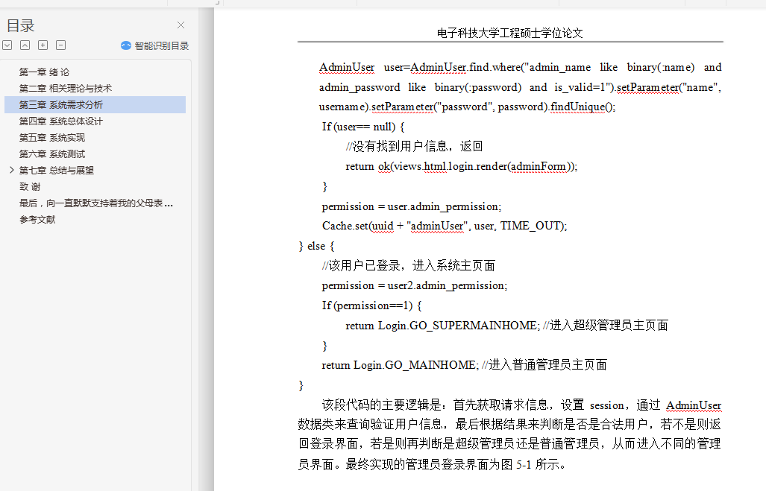The height and width of the screenshot is (491, 766).
Task: Select outline entry starting 最后，向一直默默支持
Action: [96, 203]
